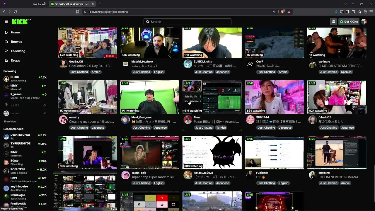Open the Brave Shields lion icon
Viewport: 375px width, 211px height.
(x=282, y=12)
